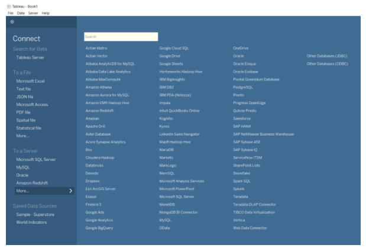Choose the Statistical file connector
Screen dimensions: 366x248
pyautogui.click(x=29, y=128)
